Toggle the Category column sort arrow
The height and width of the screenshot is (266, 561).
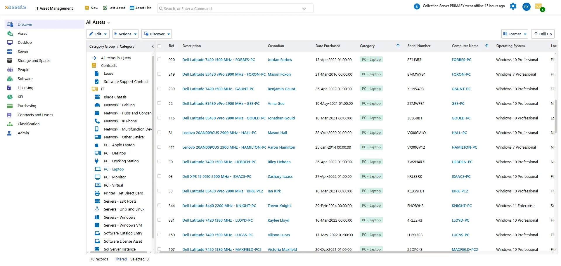(x=398, y=46)
